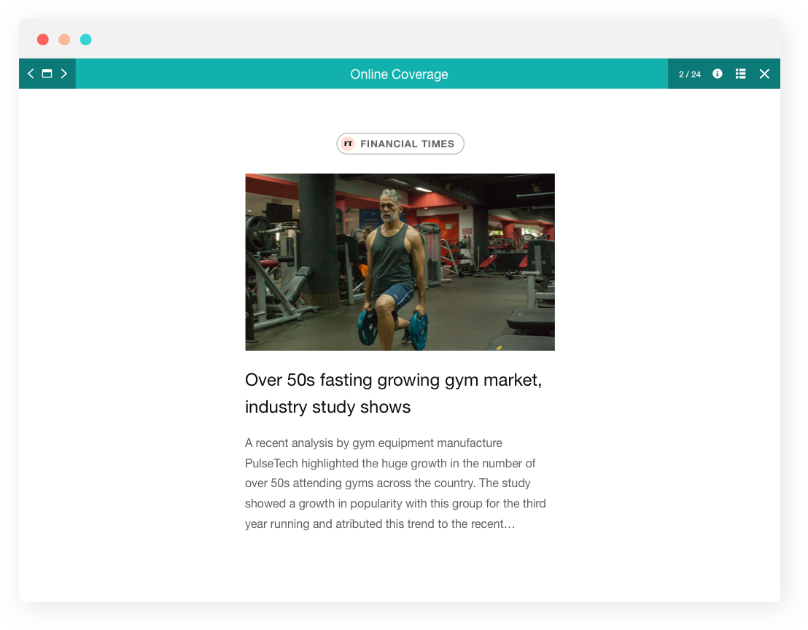808x630 pixels.
Task: Go to the next coverage item
Action: click(x=64, y=74)
